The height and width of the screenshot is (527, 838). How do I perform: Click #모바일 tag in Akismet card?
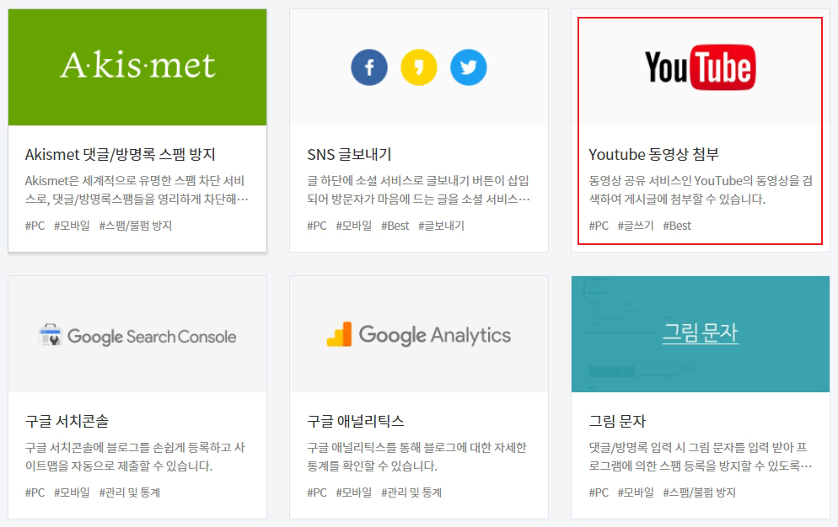(73, 226)
